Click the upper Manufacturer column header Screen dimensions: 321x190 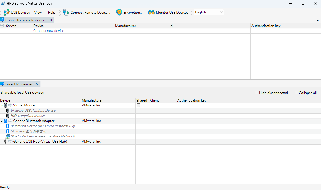coord(141,26)
